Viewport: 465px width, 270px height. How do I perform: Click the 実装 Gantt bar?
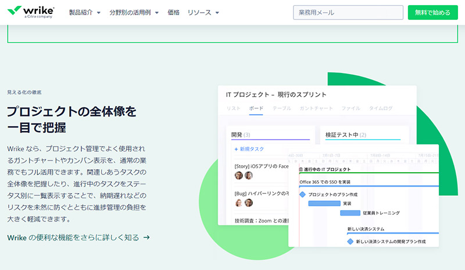(x=324, y=203)
